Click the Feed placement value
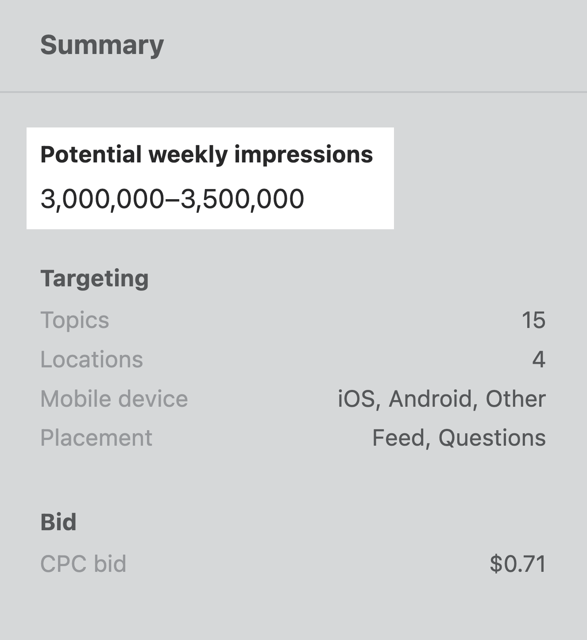The height and width of the screenshot is (640, 587). 399,437
